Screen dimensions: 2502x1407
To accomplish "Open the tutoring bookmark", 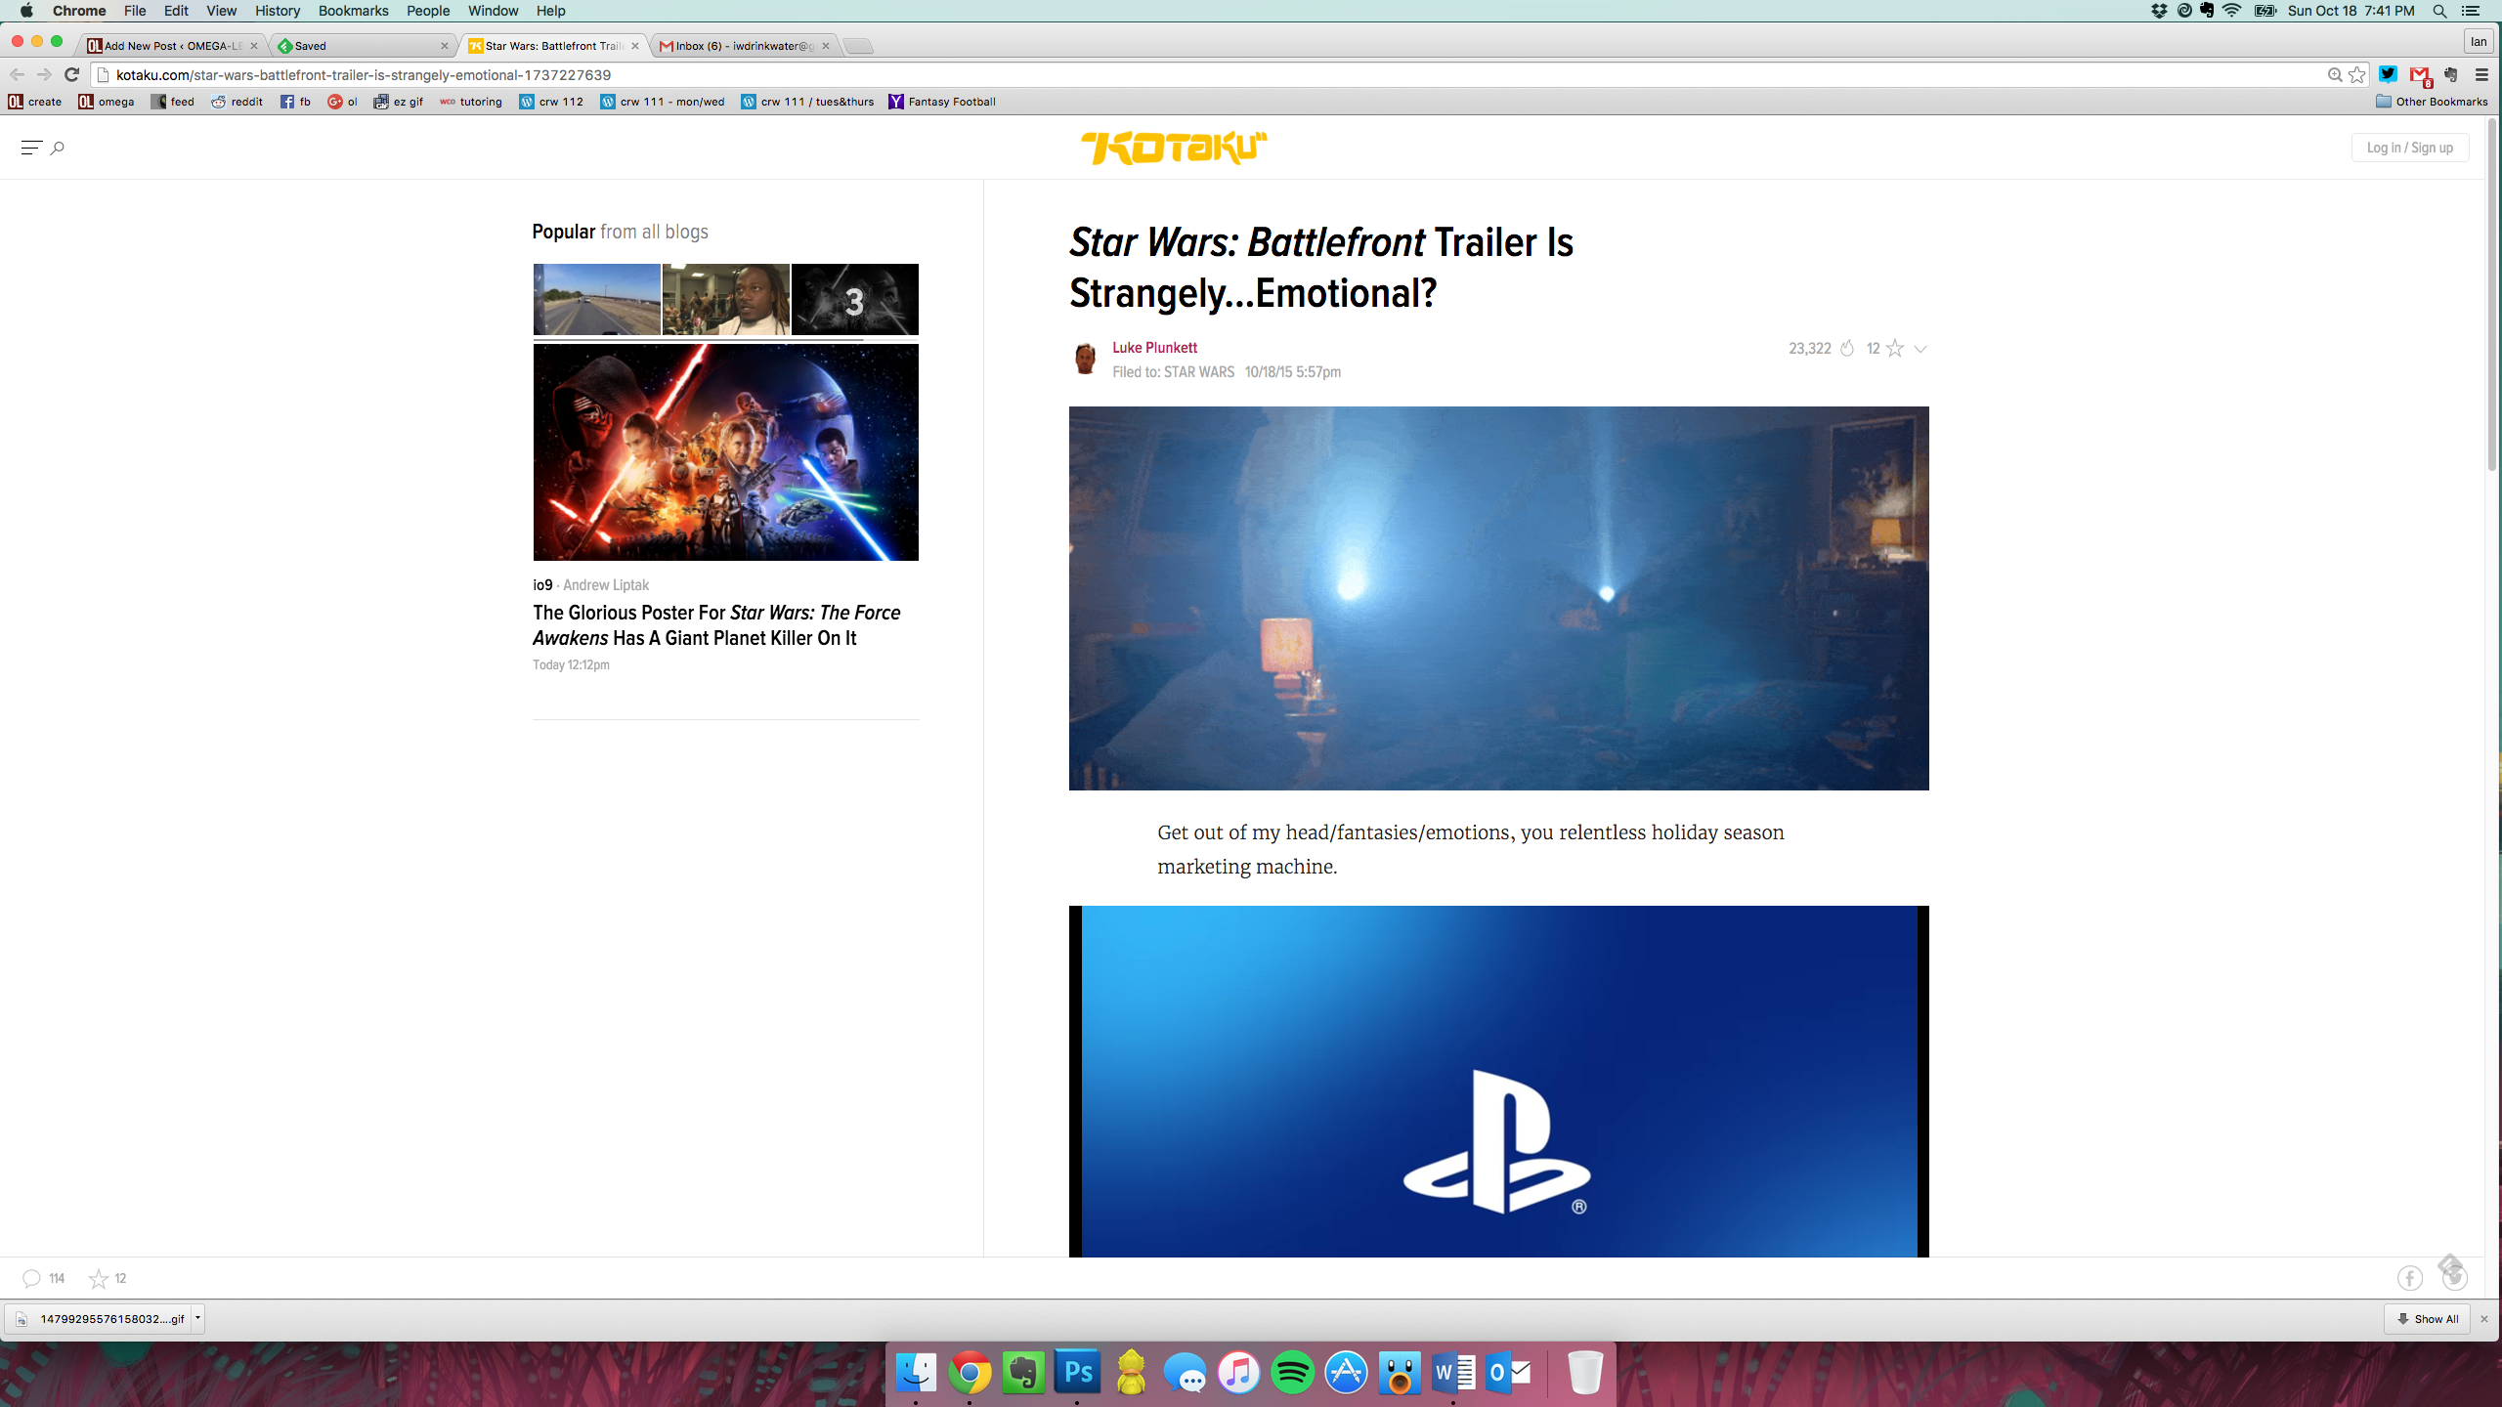I will tap(471, 102).
